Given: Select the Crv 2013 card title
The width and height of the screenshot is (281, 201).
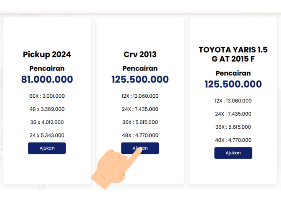Looking at the screenshot, I should click(140, 54).
